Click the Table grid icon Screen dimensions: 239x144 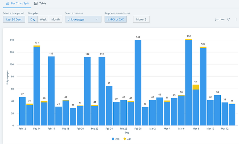click(x=36, y=3)
